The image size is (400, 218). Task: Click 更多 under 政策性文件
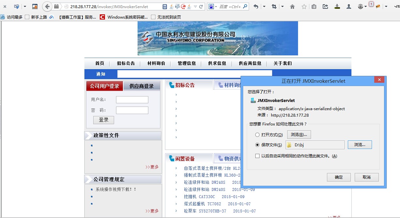click(152, 167)
